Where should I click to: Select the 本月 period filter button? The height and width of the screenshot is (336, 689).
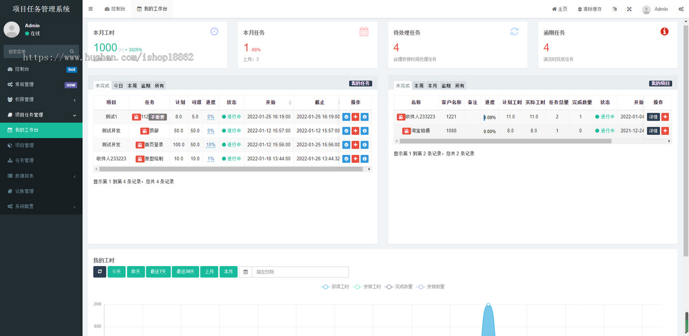pos(432,85)
